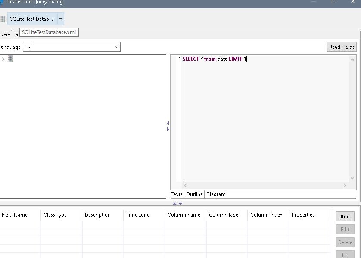Open the data adapter dropdown arrow
Viewport: 361px width, 258px height.
click(61, 19)
